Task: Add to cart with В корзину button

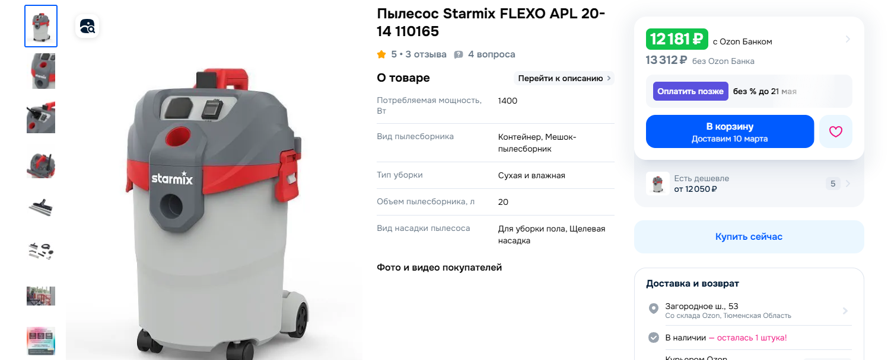Action: tap(730, 131)
